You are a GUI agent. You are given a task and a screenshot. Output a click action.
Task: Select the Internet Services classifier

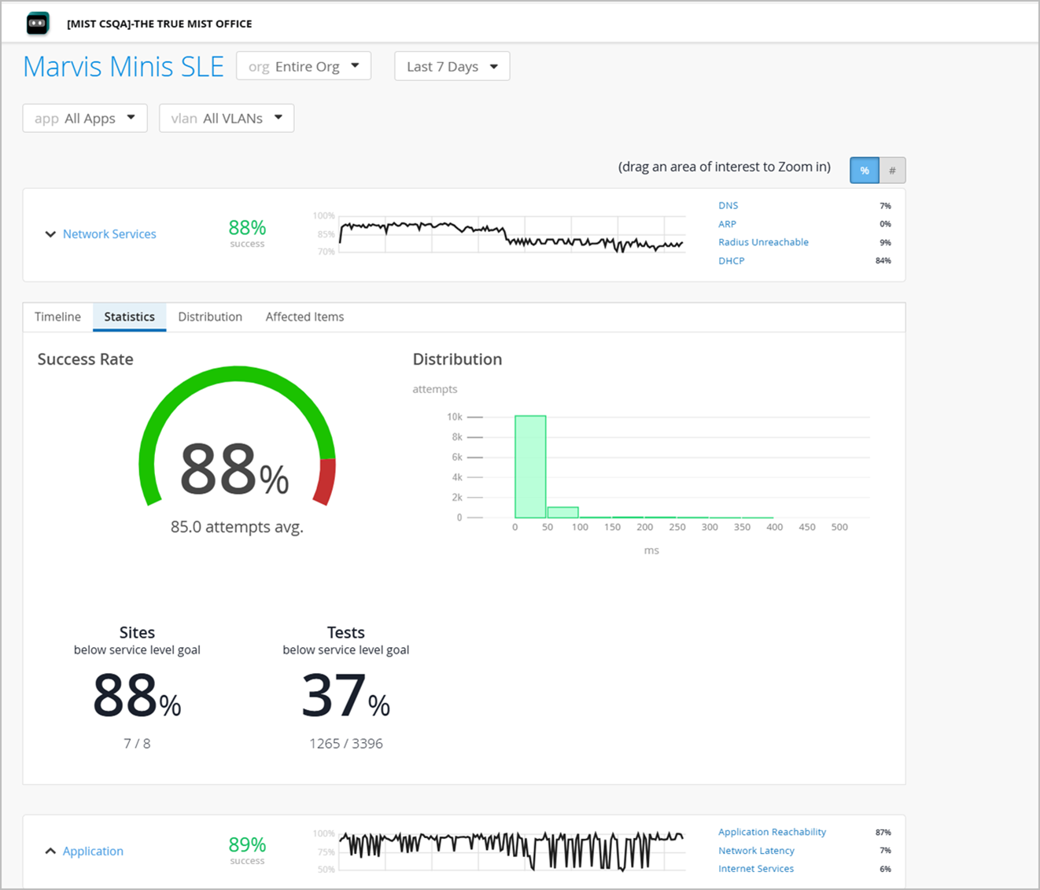(755, 869)
